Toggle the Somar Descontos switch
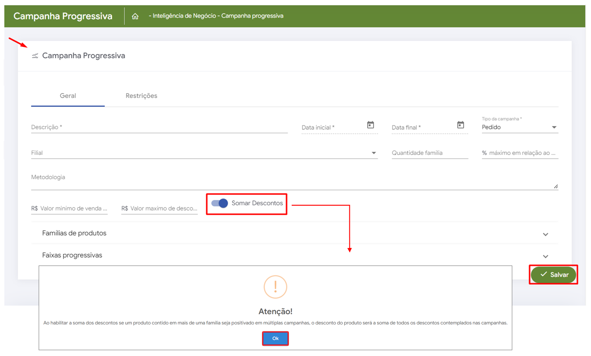Image resolution: width=591 pixels, height=356 pixels. click(220, 203)
